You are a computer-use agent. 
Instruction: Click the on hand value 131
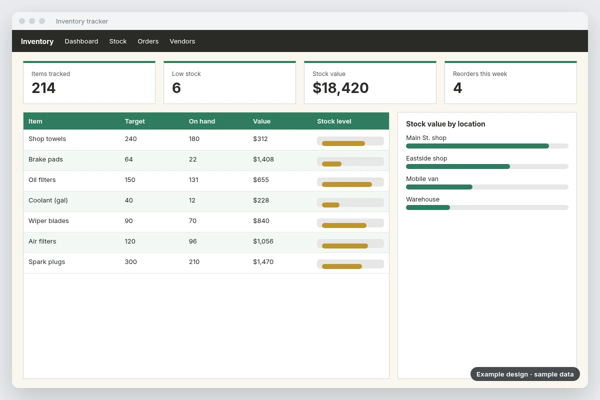tap(193, 180)
